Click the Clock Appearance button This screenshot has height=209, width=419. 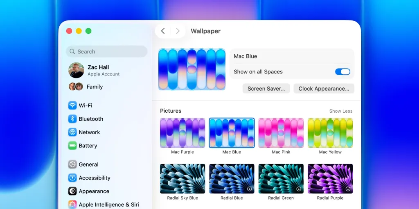pyautogui.click(x=324, y=89)
